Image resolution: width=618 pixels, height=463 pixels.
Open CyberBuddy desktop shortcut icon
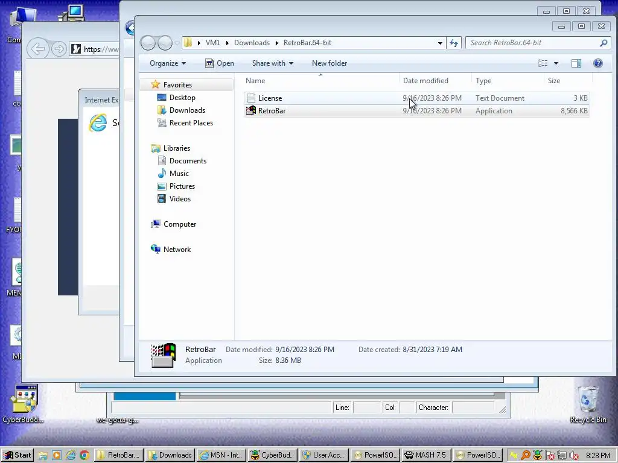pyautogui.click(x=24, y=405)
